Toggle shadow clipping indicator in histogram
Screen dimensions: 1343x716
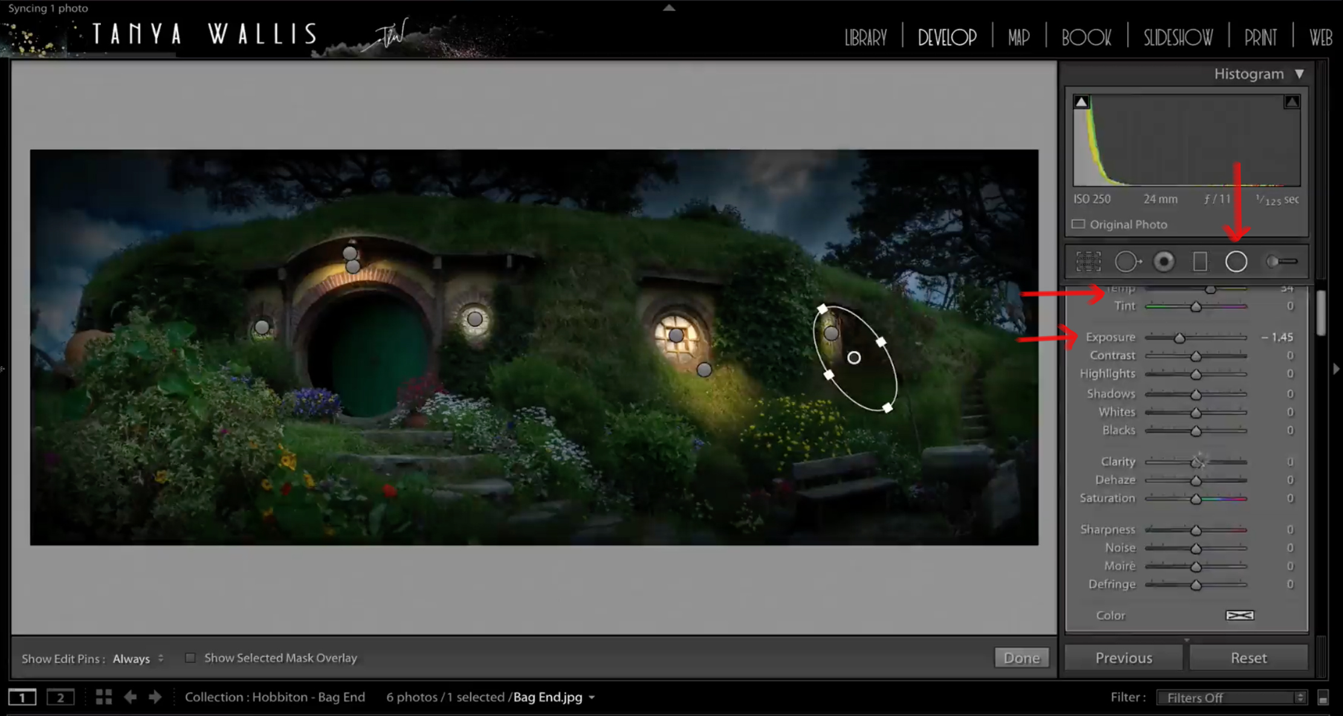click(x=1081, y=102)
